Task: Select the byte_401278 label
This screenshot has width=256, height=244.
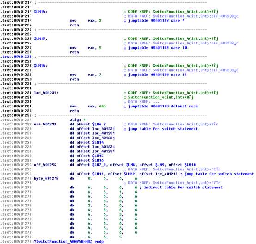Action: (x=46, y=178)
